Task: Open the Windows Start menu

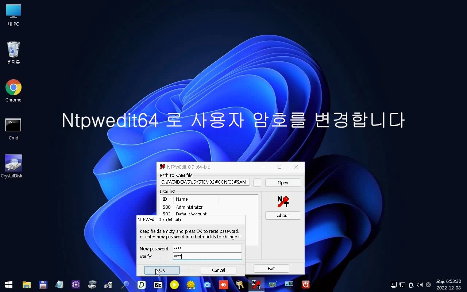Action: click(9, 285)
